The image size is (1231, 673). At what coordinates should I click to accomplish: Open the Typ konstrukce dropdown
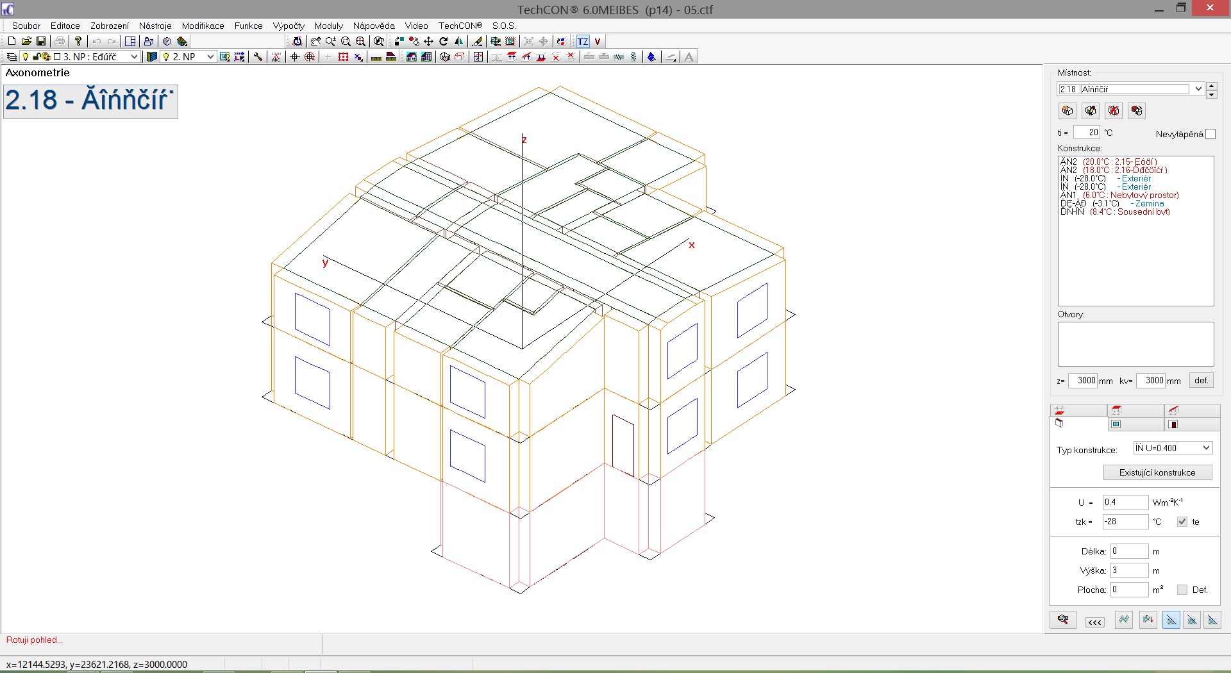pos(1205,448)
